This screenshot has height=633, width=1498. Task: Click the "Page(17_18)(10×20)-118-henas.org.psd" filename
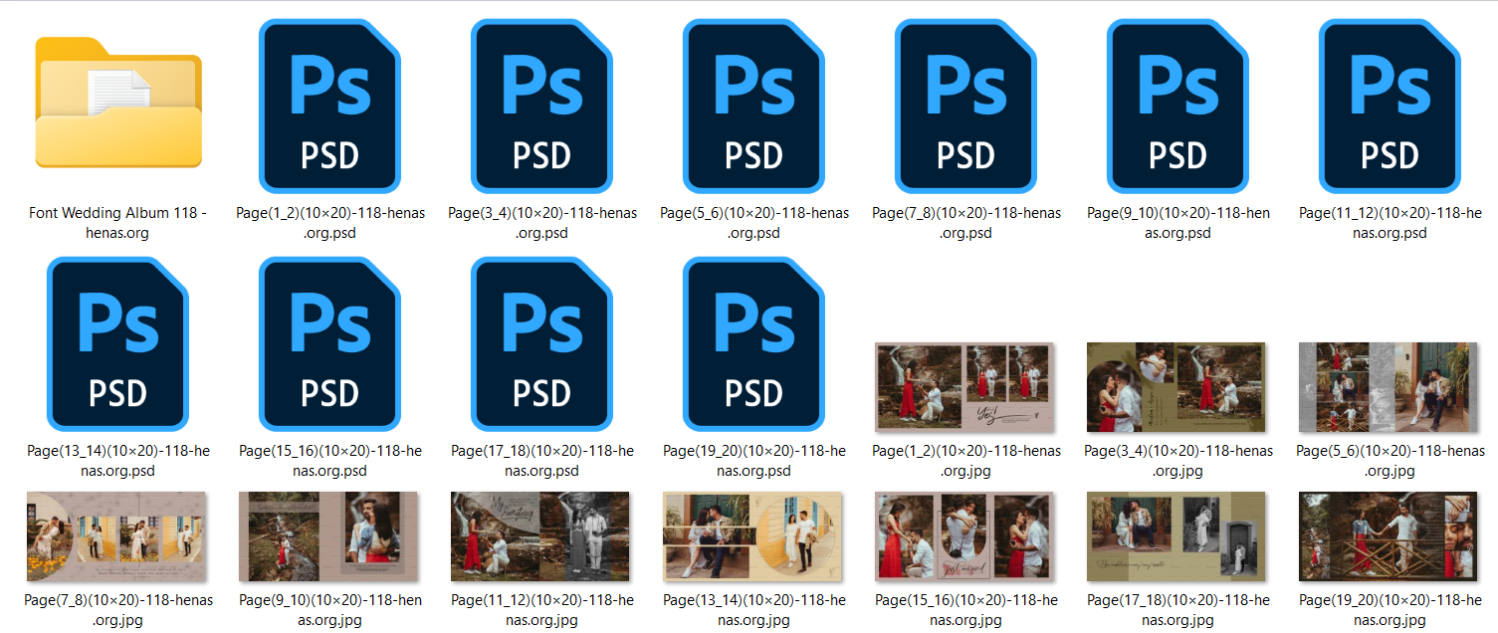(542, 461)
